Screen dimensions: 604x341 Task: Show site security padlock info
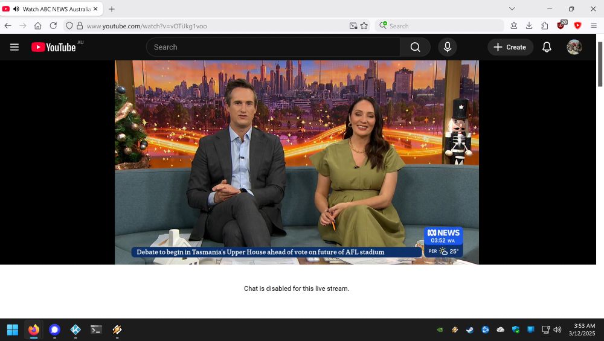[80, 26]
